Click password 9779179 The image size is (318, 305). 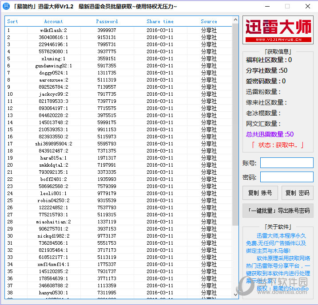tap(107, 193)
